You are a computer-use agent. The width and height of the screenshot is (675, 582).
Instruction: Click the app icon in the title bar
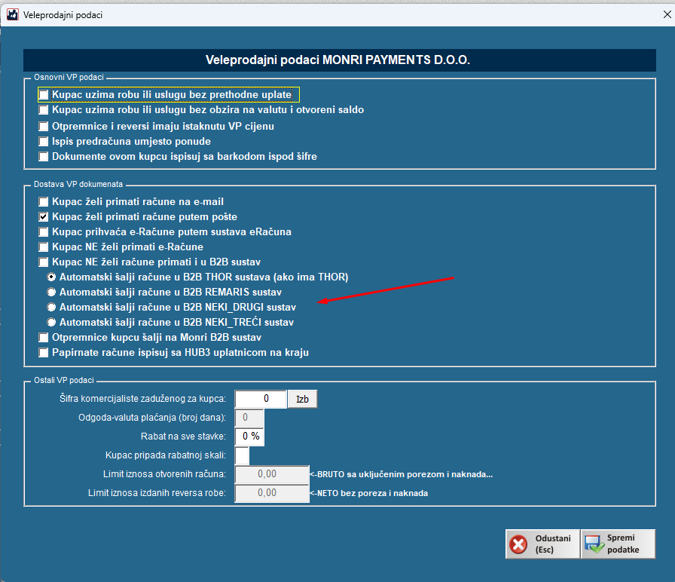click(13, 14)
